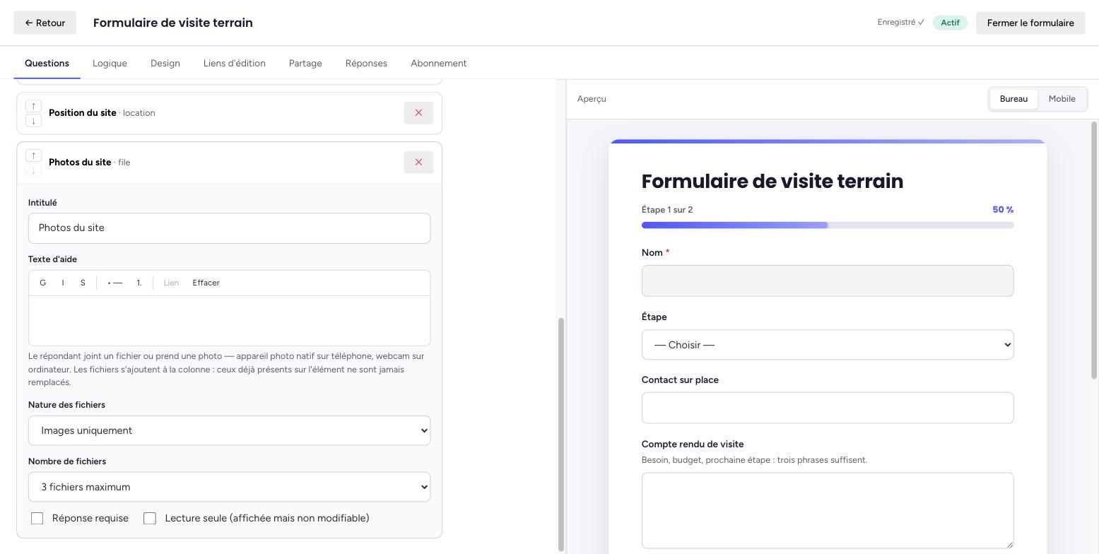This screenshot has height=554, width=1099.
Task: Click the Texte d'aide text area
Action: point(229,321)
